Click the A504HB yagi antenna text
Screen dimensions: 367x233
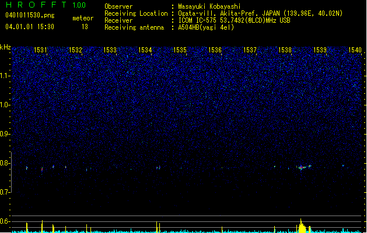tap(206, 27)
